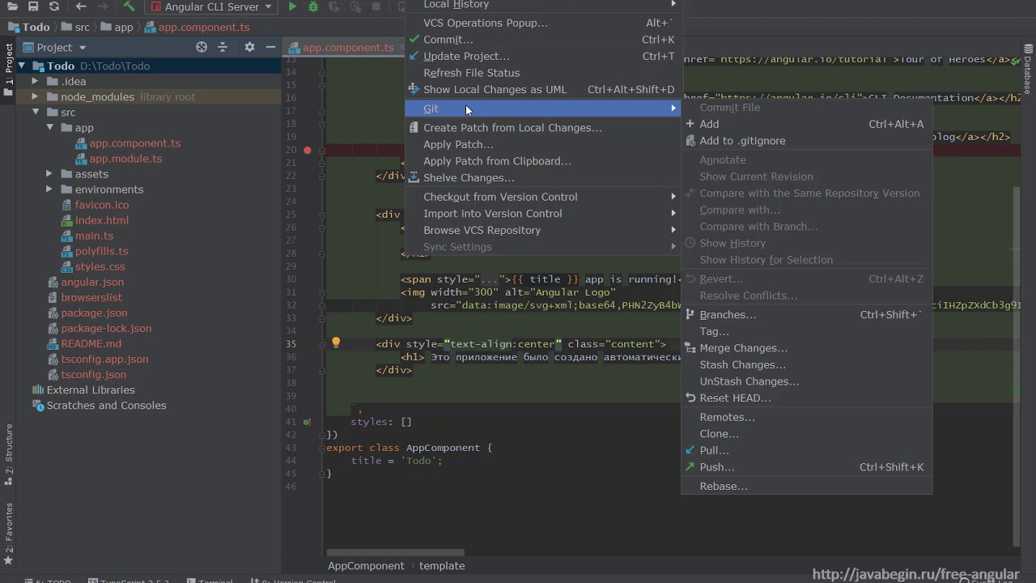Expand the assets folder
1036x583 pixels.
point(49,173)
